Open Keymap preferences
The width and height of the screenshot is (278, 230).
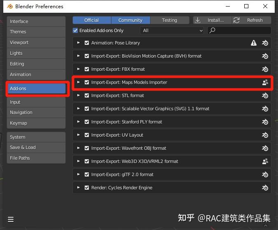36,123
